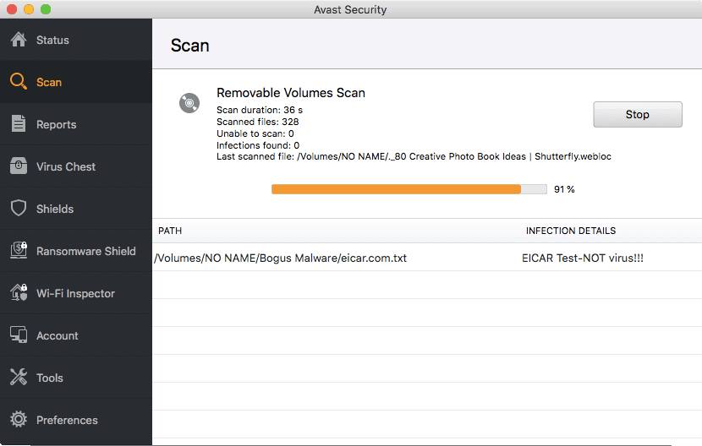This screenshot has width=702, height=446.
Task: Click the 'Last scanned file' path line
Action: click(x=414, y=156)
